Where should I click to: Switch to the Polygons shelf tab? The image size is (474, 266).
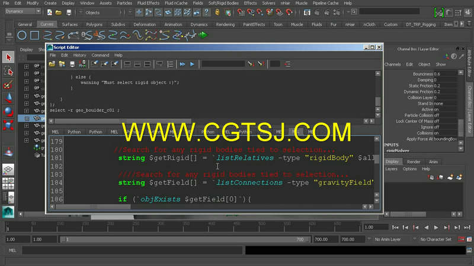pos(94,24)
